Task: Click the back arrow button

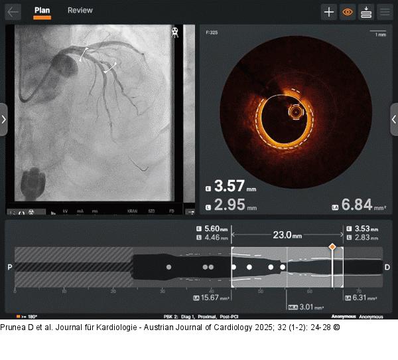Action: (x=13, y=11)
